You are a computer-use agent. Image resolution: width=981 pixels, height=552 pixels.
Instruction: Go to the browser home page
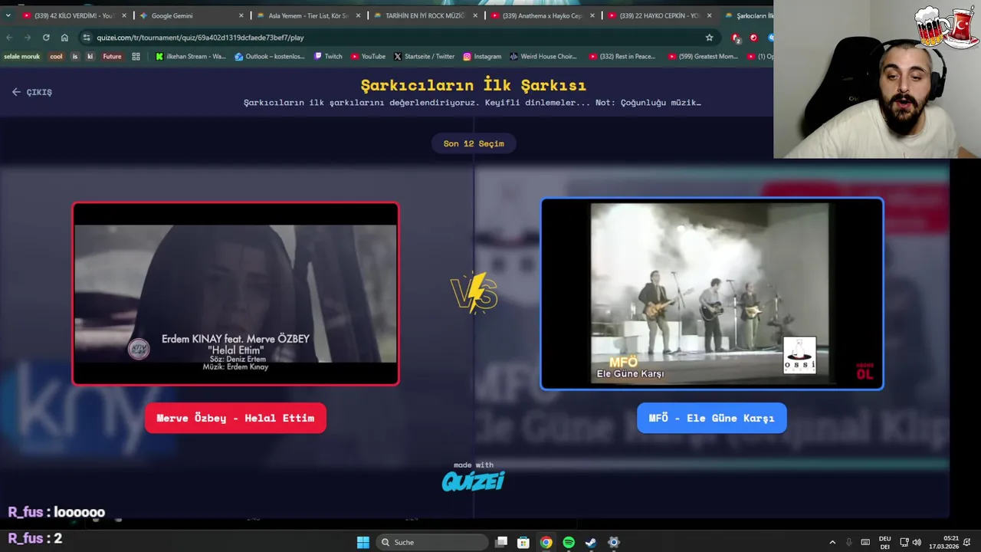(x=64, y=38)
